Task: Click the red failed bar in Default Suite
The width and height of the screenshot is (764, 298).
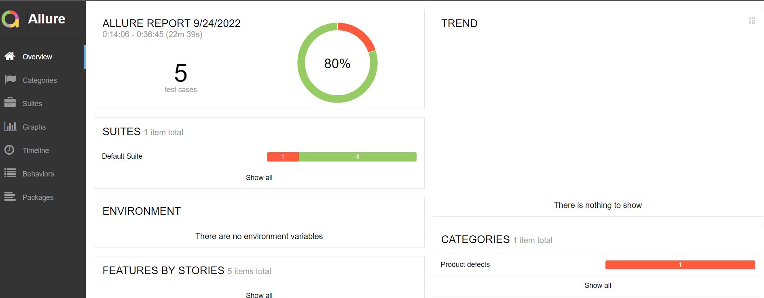Action: [x=283, y=157]
